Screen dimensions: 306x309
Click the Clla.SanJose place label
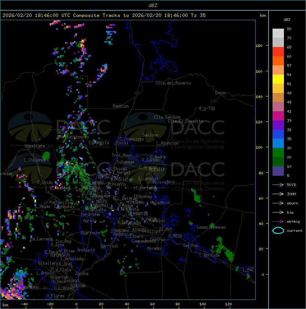pyautogui.click(x=167, y=117)
